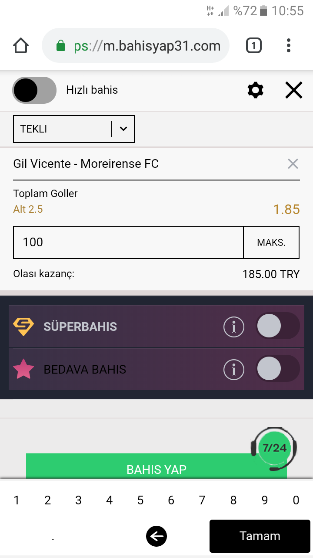Remove the Gil Vicente - Moreirense FC bet

pos(293,164)
